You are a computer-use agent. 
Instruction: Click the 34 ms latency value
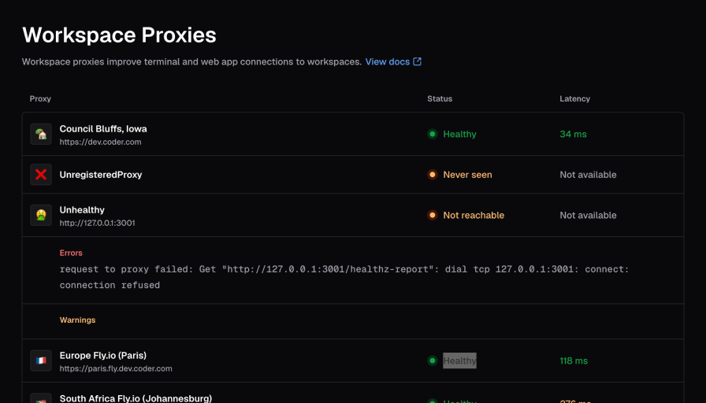click(573, 134)
